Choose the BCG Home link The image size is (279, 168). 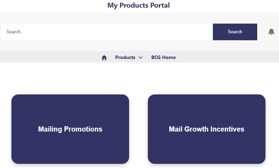(x=163, y=58)
